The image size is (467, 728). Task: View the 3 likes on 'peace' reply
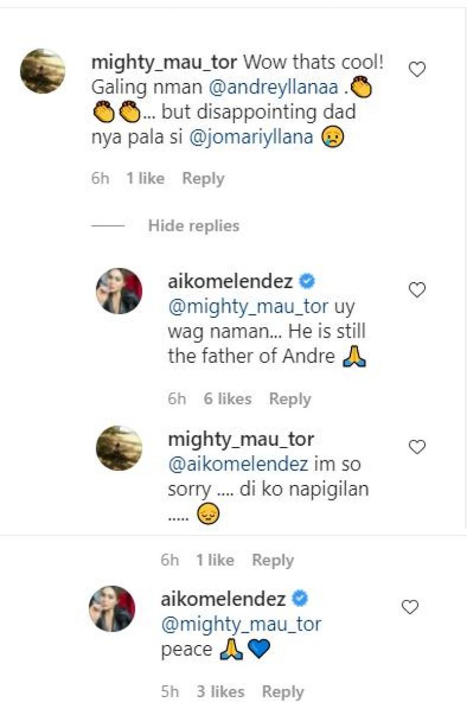pyautogui.click(x=221, y=692)
